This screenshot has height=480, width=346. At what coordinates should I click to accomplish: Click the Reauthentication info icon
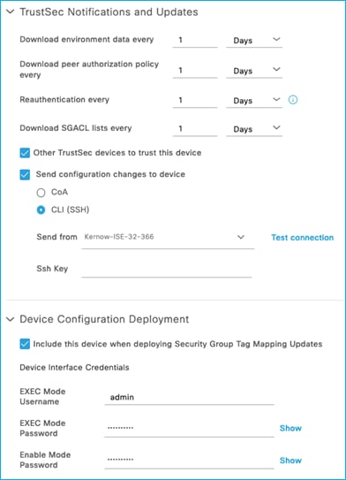(293, 100)
